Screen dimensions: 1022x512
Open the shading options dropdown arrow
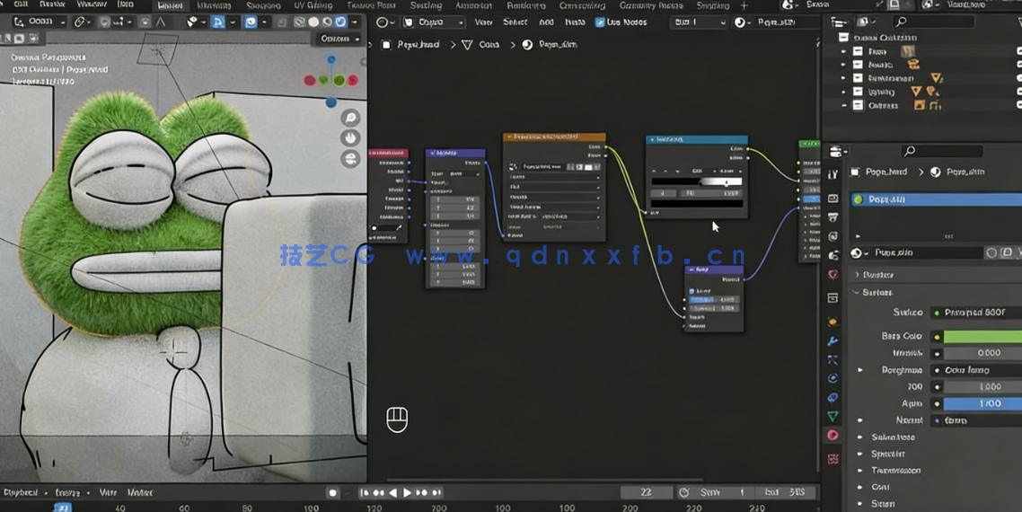pos(354,22)
